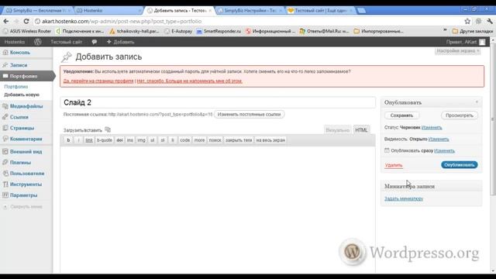The image size is (496, 279).
Task: Switch to the SimplyBiz — бесплатная tab
Action: point(37,10)
